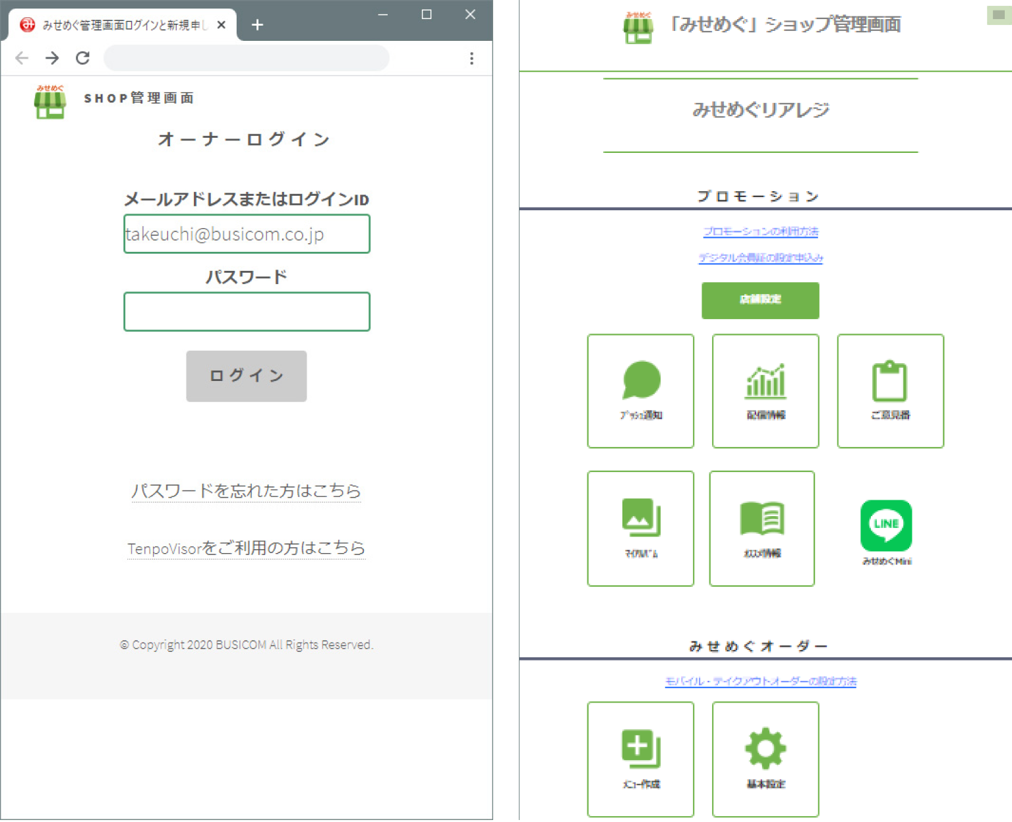Open the push notification speech bubble tile

click(640, 391)
